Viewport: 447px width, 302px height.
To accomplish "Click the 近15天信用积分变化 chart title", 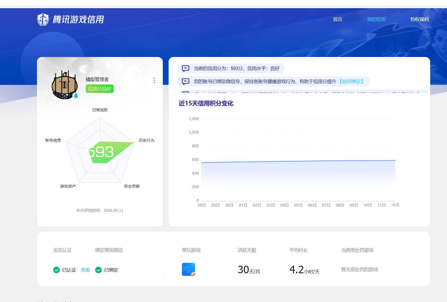I will point(206,104).
